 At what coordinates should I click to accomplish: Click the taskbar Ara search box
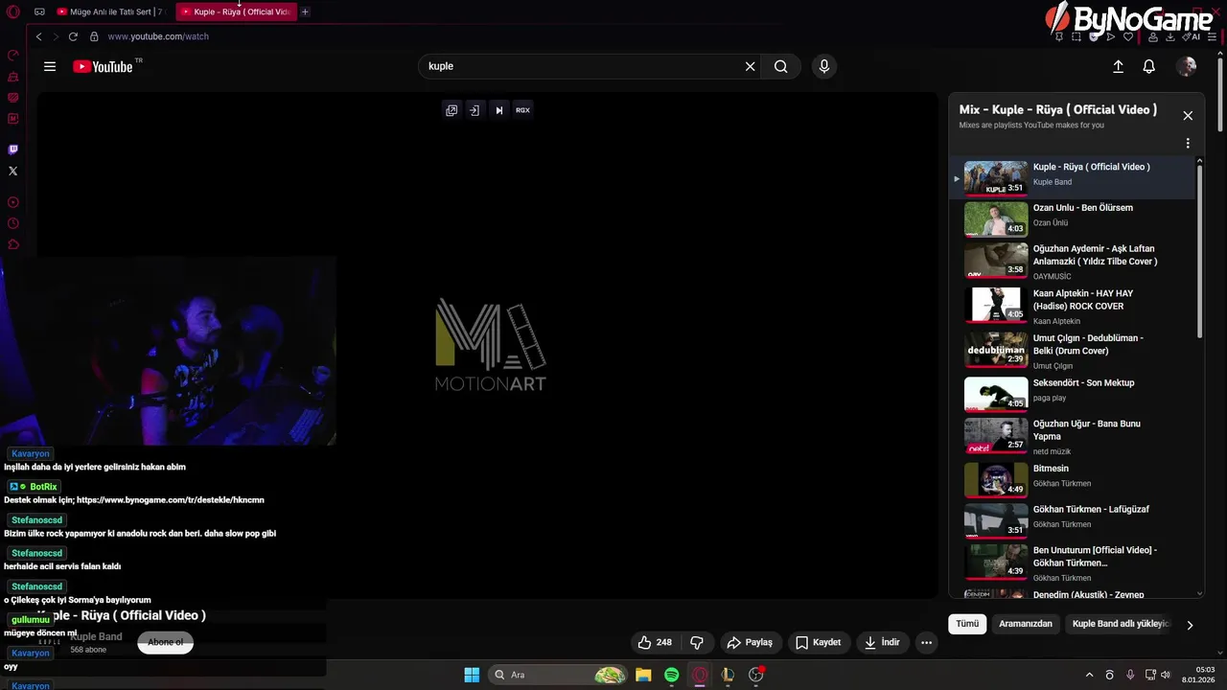pos(559,675)
